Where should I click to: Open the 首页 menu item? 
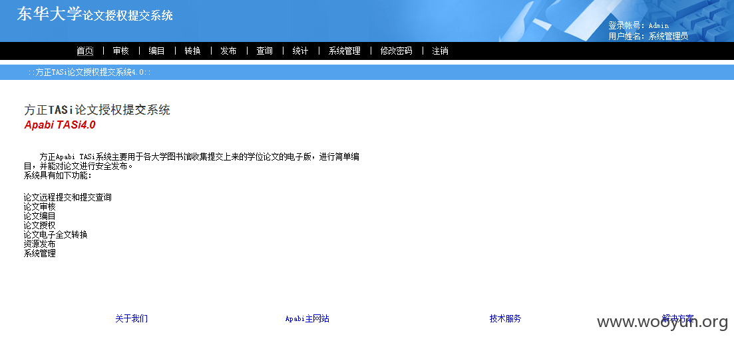85,51
